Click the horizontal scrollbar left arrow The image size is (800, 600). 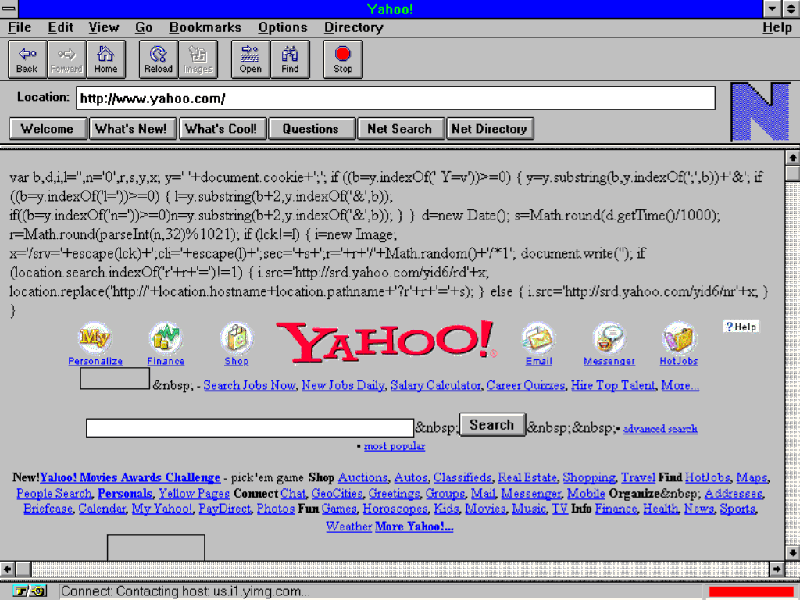point(7,569)
